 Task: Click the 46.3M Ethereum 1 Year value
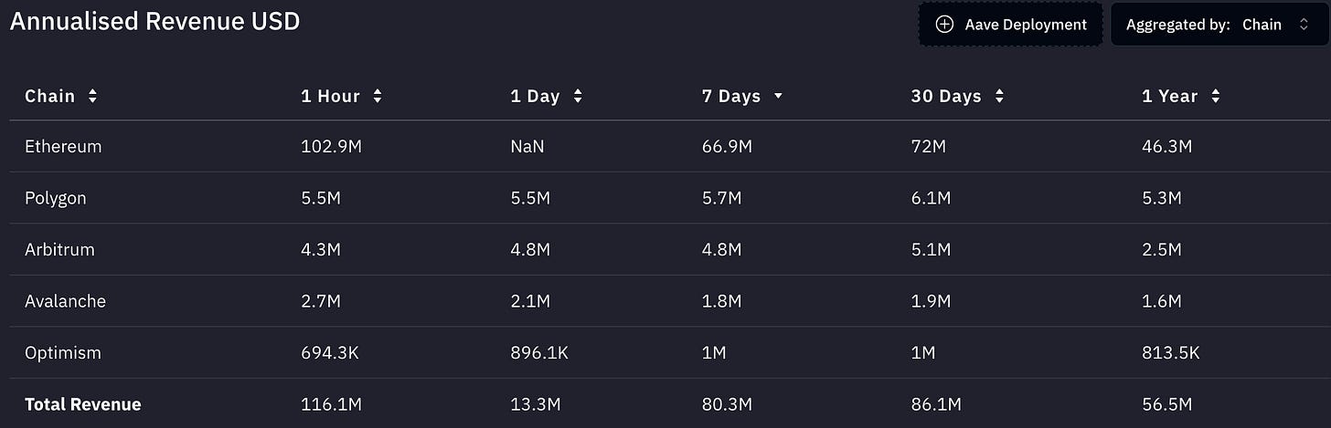(1166, 146)
